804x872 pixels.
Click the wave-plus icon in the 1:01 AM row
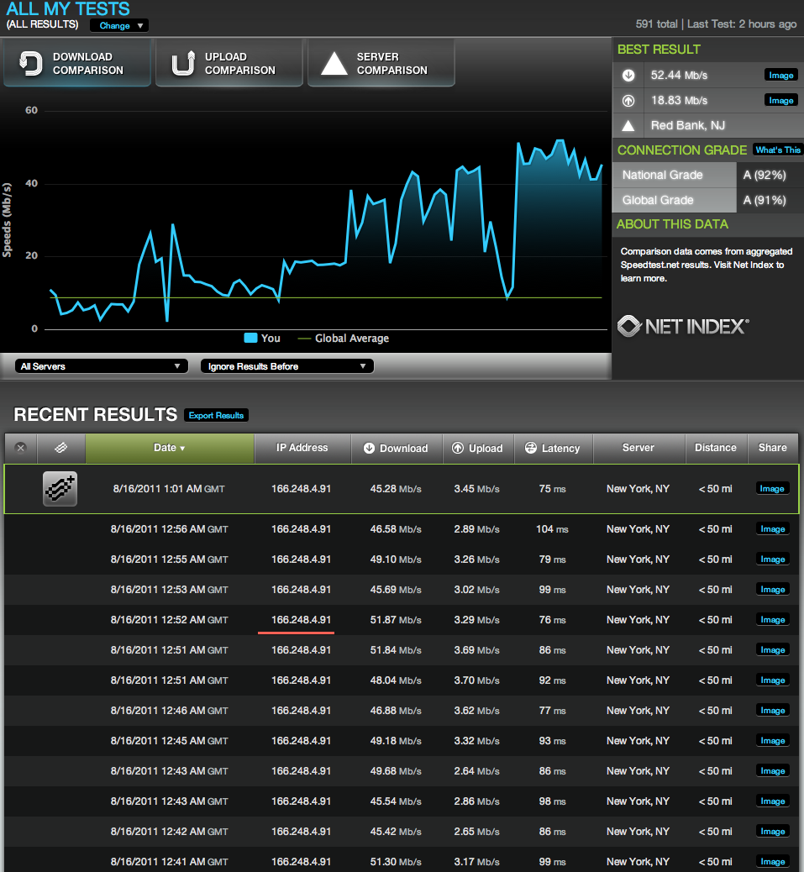(60, 489)
